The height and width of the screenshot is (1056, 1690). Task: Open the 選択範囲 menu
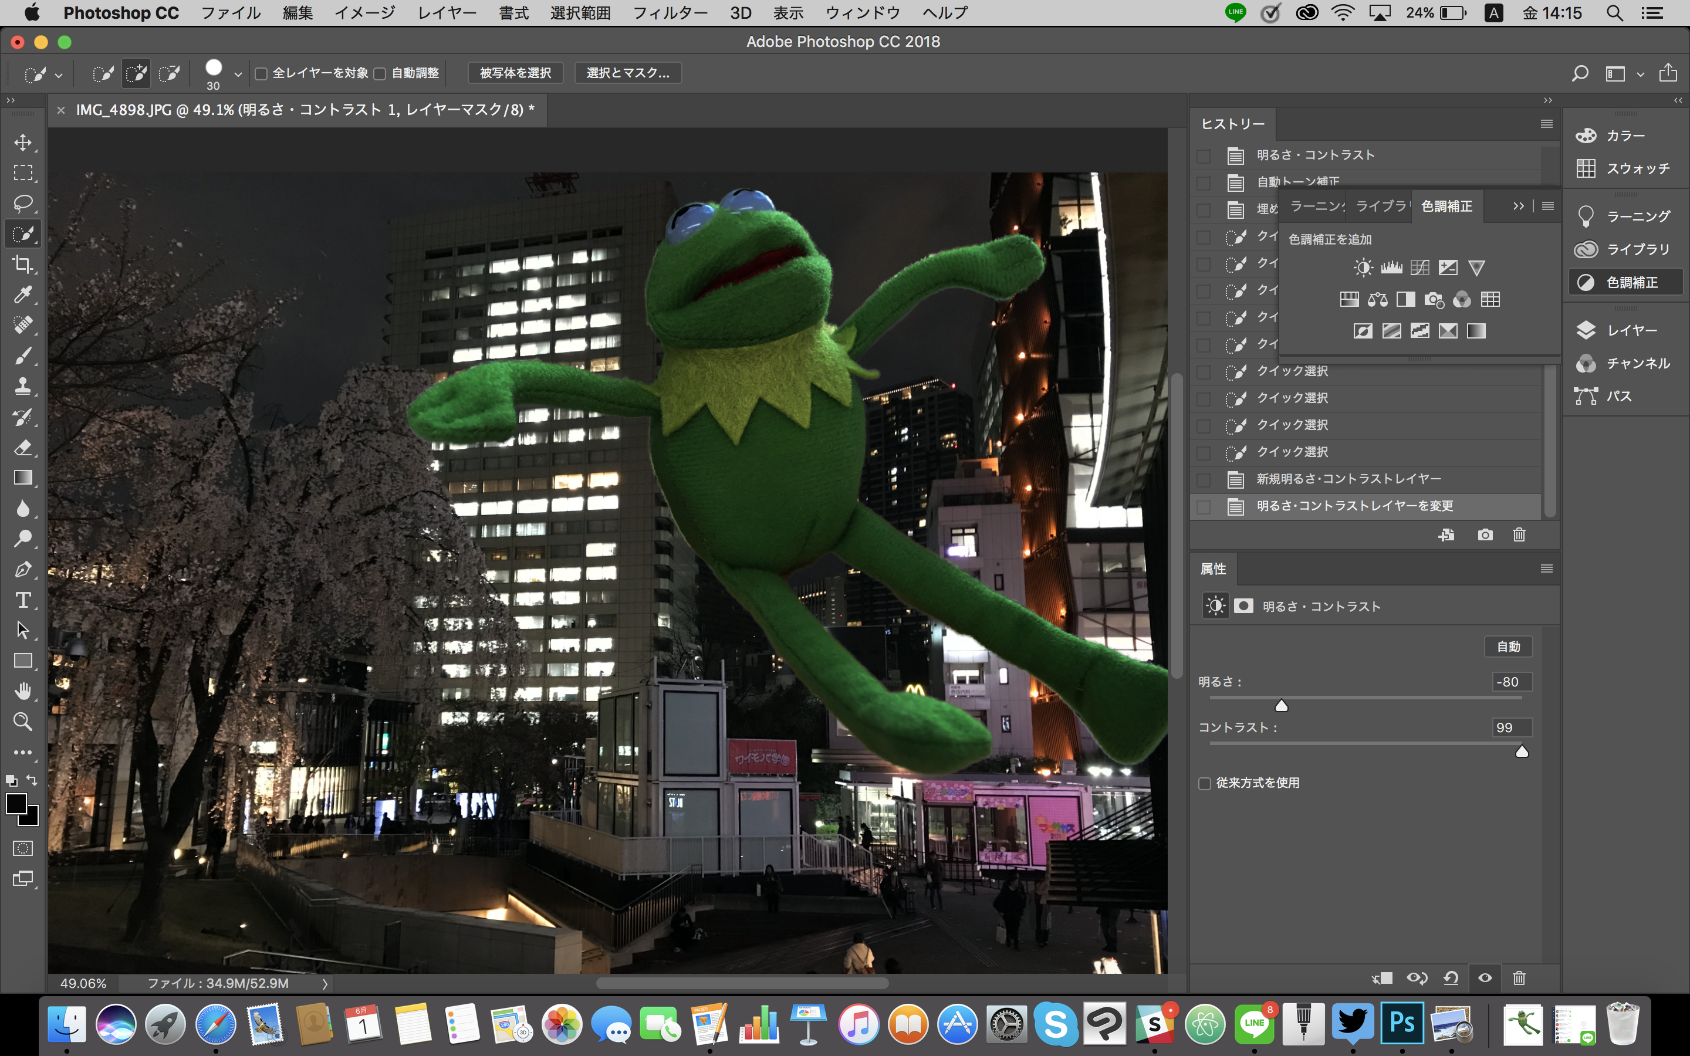click(x=580, y=12)
